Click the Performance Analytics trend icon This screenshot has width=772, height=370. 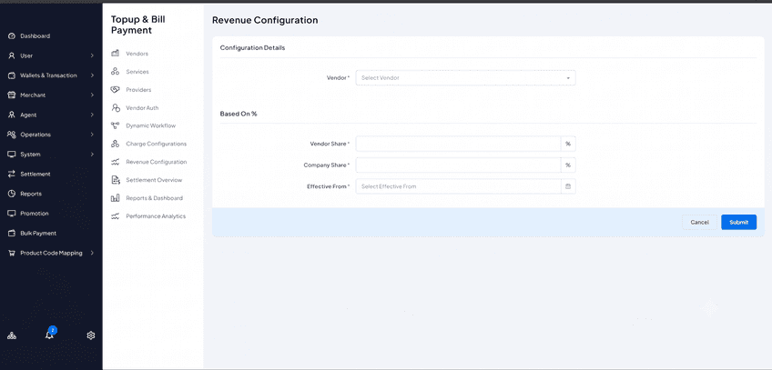click(x=116, y=216)
